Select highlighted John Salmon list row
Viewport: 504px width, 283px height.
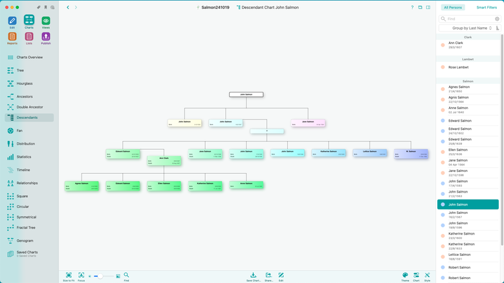[468, 204]
